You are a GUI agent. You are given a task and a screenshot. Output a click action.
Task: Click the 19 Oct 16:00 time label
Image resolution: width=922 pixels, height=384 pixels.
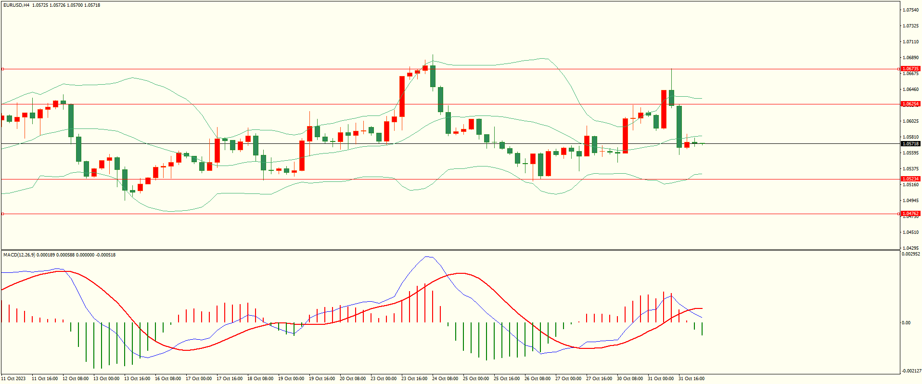[322, 379]
